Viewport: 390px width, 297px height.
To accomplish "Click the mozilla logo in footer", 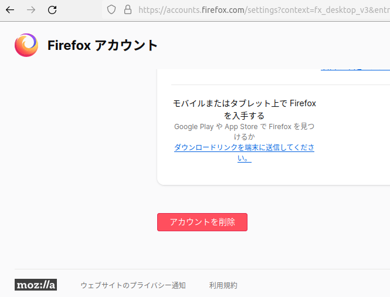I will pyautogui.click(x=36, y=285).
